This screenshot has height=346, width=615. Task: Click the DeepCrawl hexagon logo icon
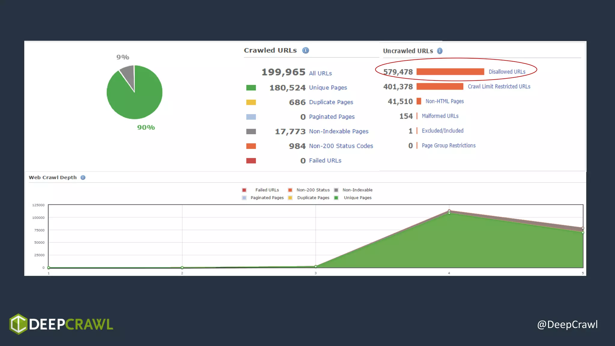[18, 324]
